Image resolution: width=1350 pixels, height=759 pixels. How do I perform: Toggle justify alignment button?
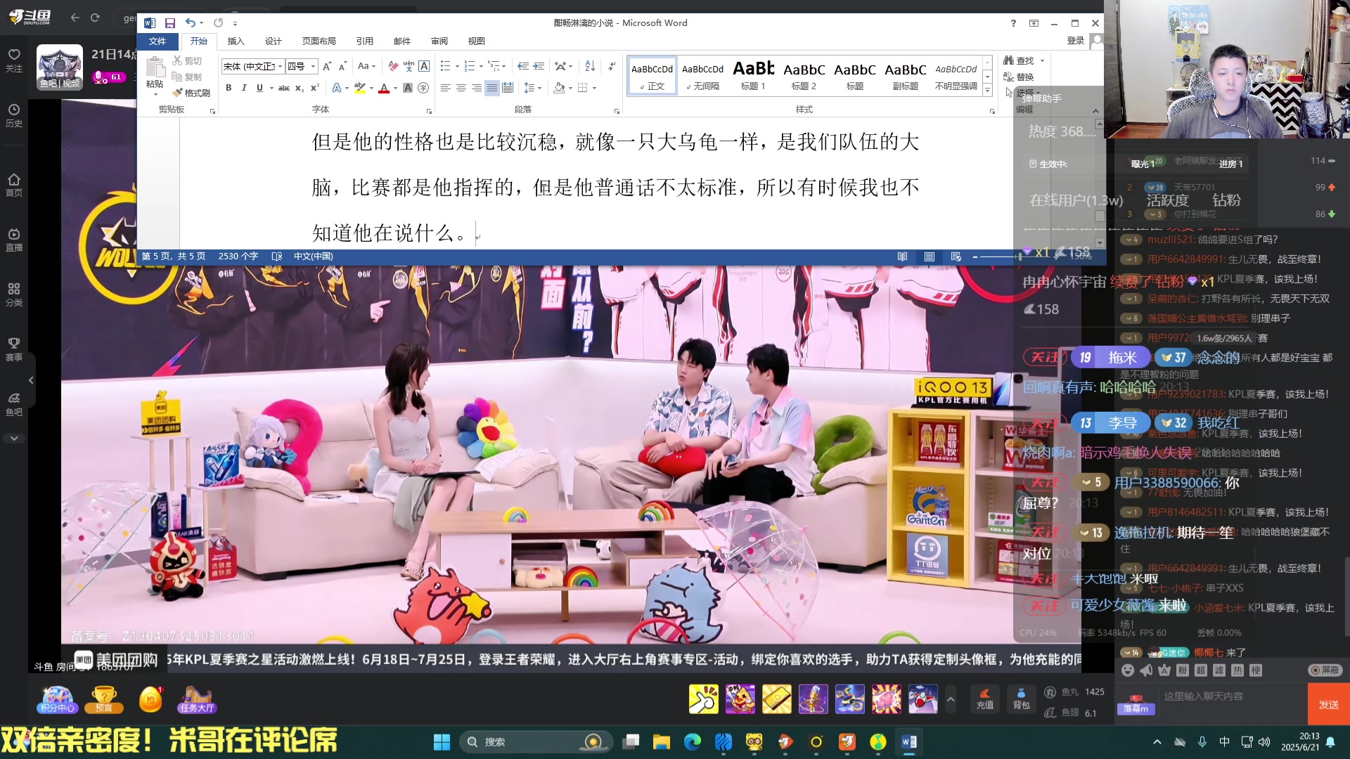coord(492,88)
